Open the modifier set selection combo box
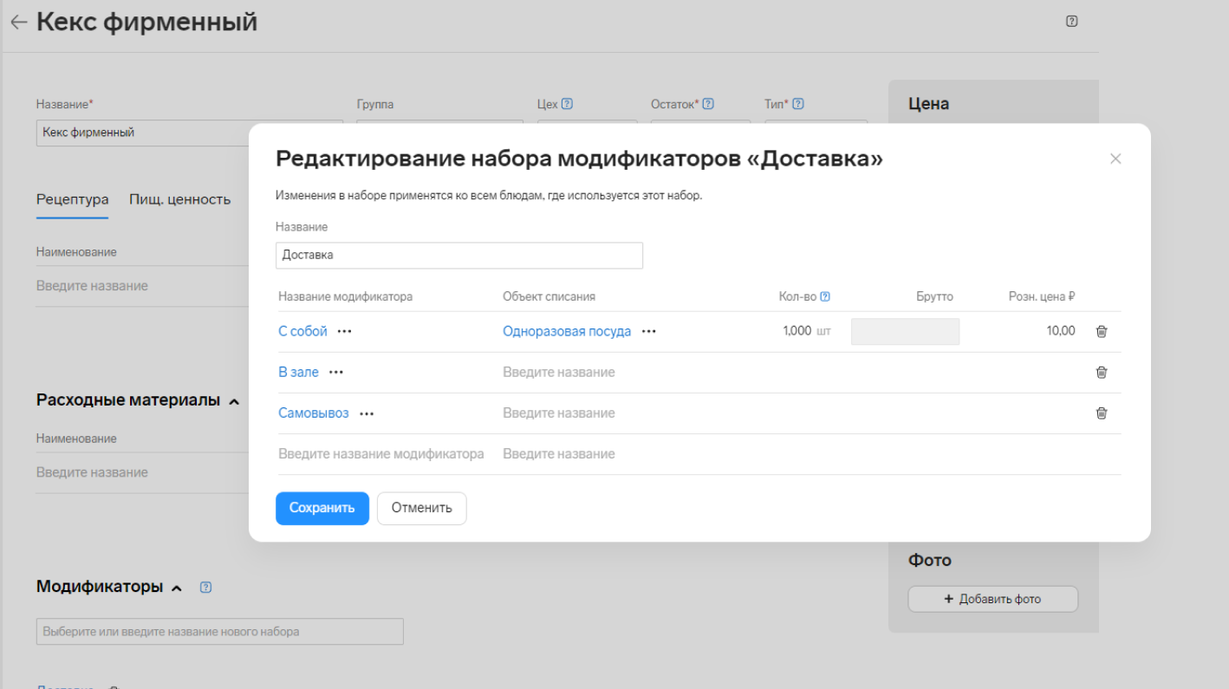The width and height of the screenshot is (1229, 689). coord(220,632)
